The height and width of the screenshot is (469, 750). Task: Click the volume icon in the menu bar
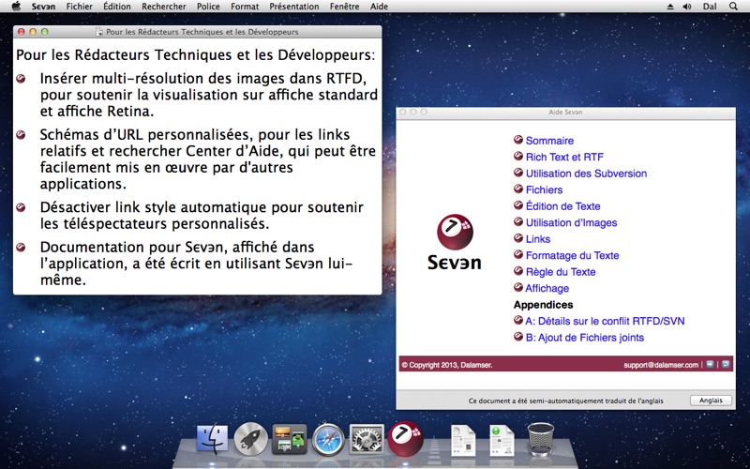[687, 7]
